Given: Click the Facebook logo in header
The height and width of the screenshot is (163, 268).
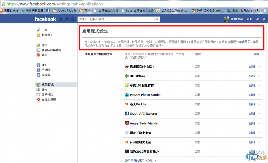Looking at the screenshot, I should [45, 19].
